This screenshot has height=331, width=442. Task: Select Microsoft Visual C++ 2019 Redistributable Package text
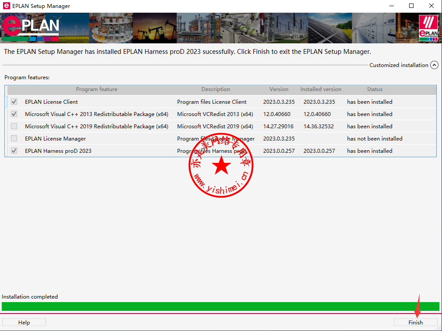97,126
